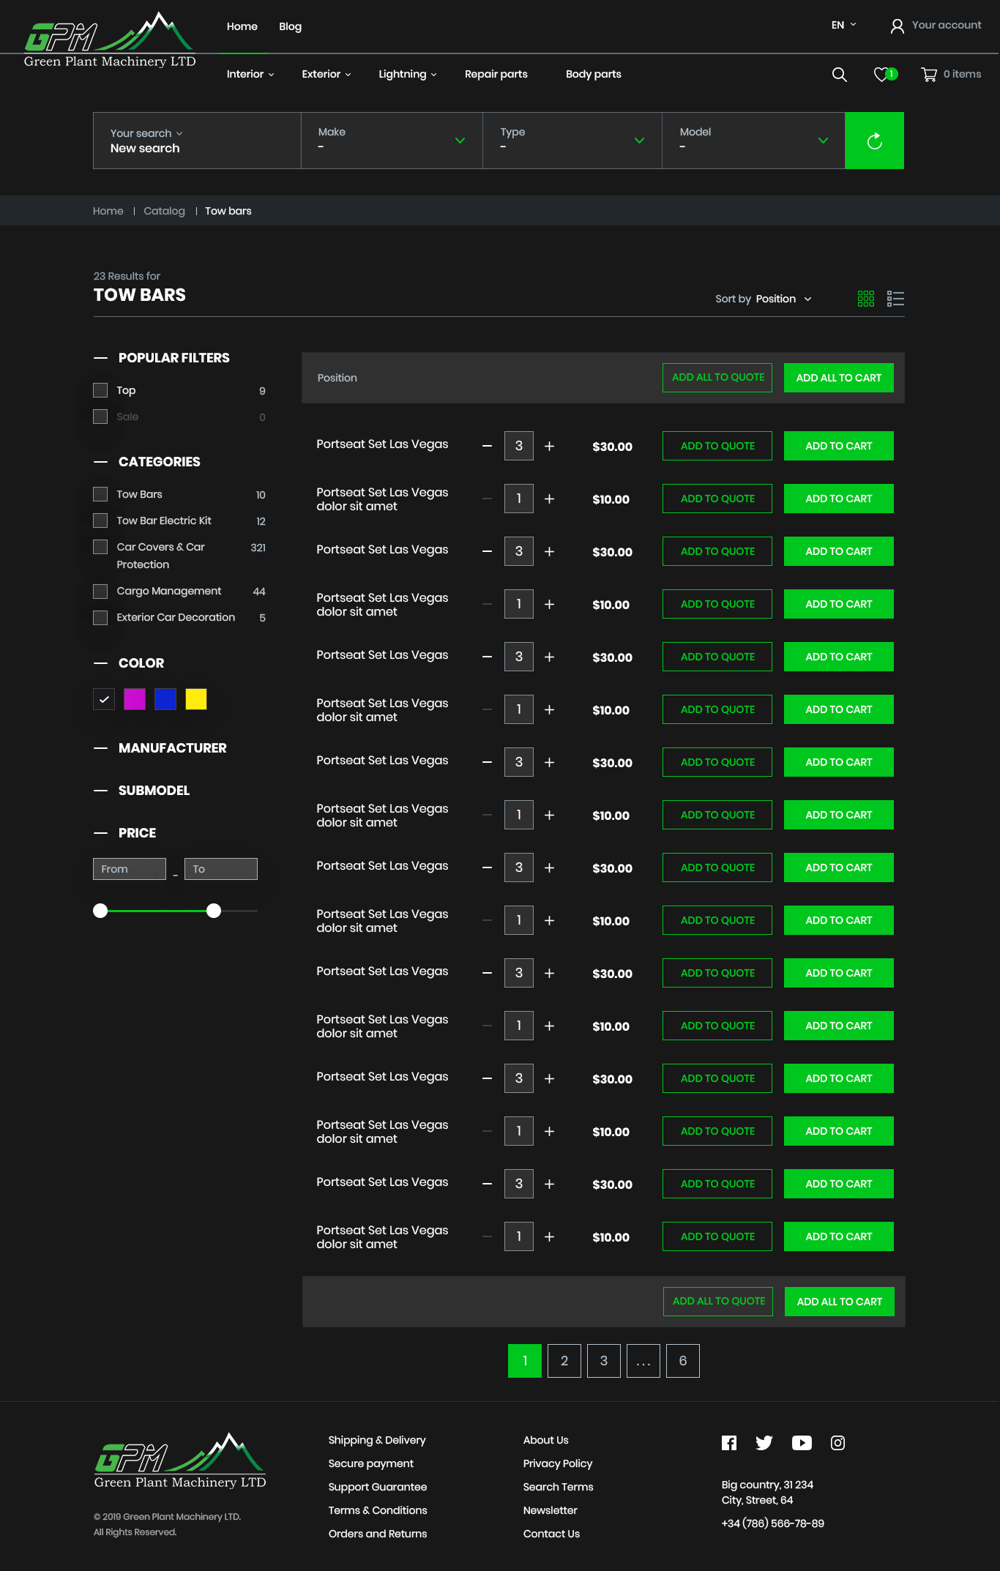Open the Facebook page icon
This screenshot has height=1571, width=1000.
pyautogui.click(x=729, y=1443)
